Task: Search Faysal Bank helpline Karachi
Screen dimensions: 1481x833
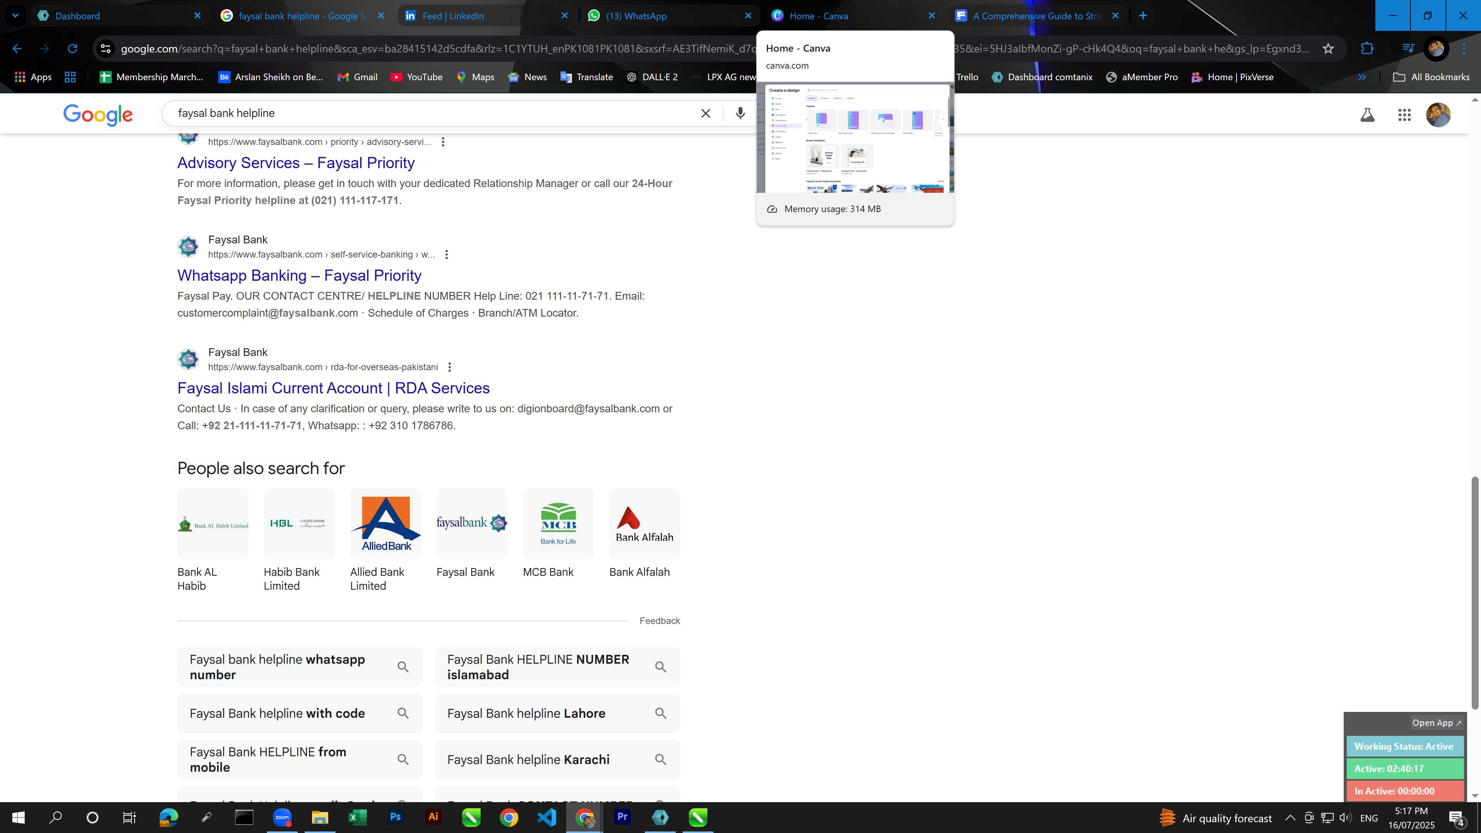Action: coord(557,759)
